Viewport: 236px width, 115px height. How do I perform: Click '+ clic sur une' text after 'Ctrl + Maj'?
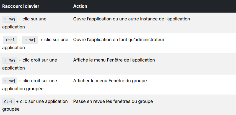[54, 40]
